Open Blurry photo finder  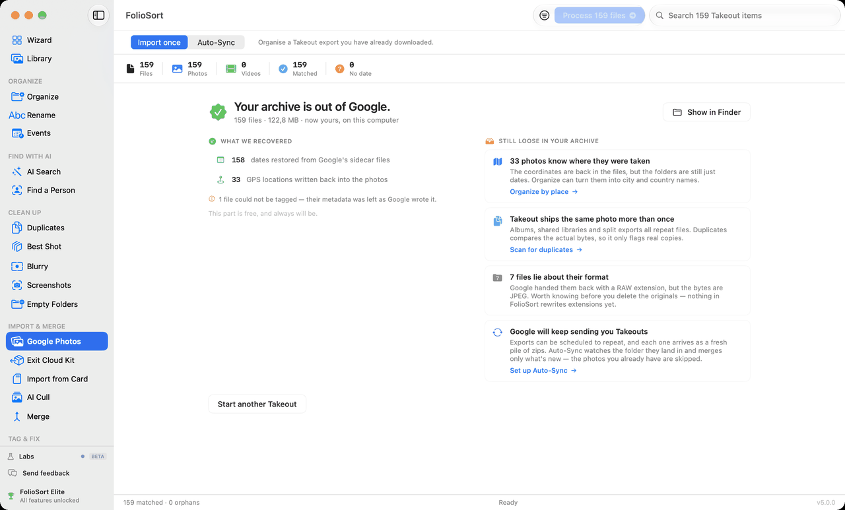(57, 267)
